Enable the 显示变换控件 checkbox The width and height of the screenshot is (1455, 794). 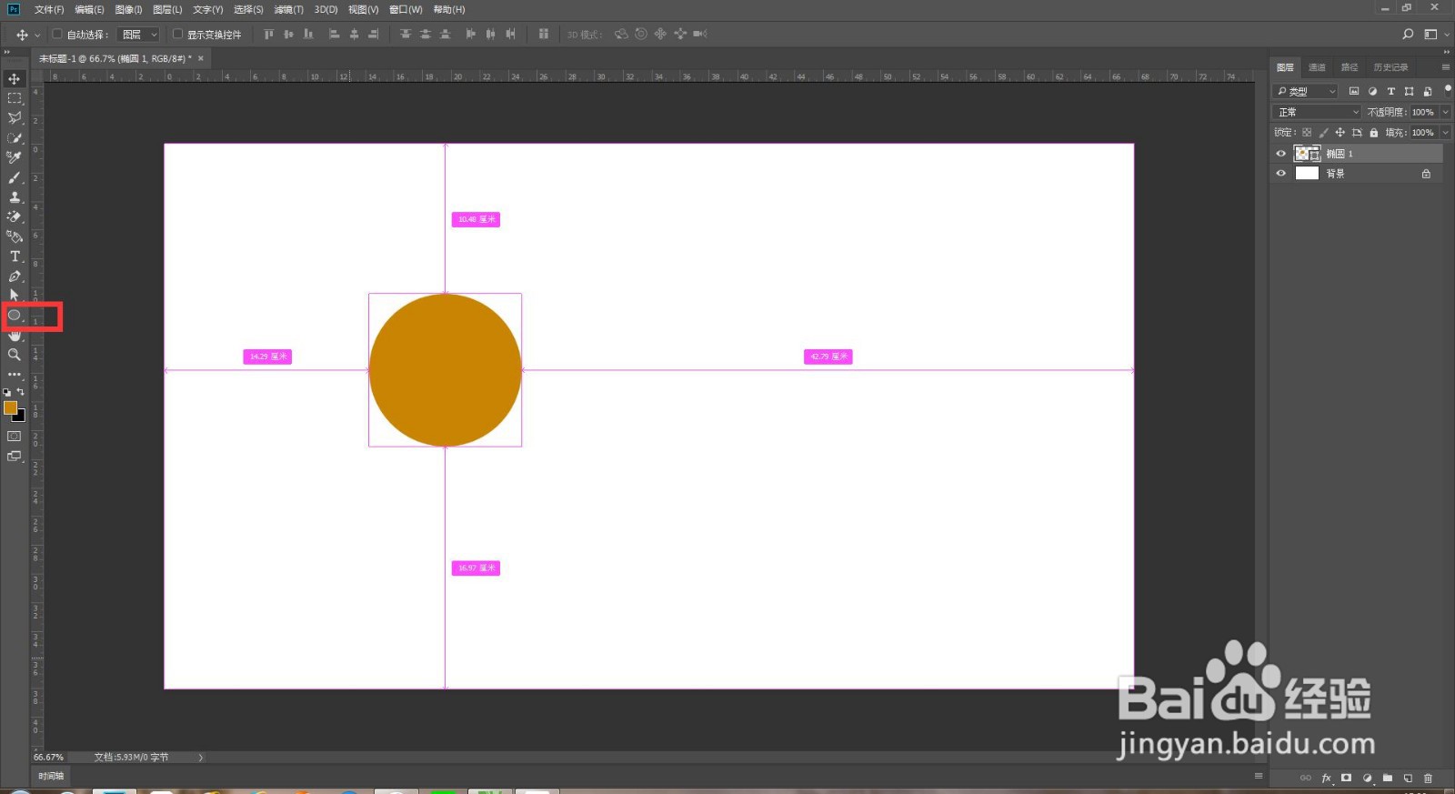tap(177, 35)
